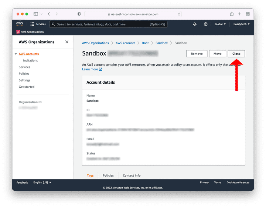
Task: Open Get started in sidebar
Action: point(27,87)
